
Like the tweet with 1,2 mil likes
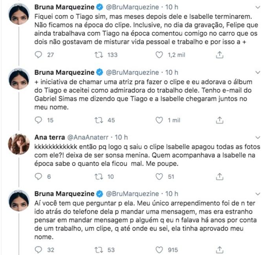[160, 55]
